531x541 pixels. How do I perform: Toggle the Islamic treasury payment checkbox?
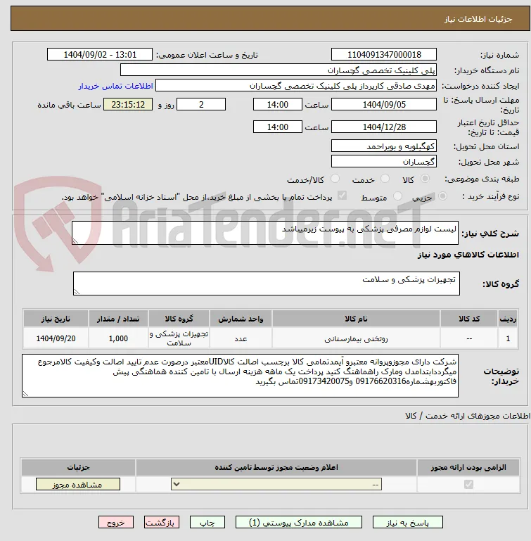click(x=342, y=196)
